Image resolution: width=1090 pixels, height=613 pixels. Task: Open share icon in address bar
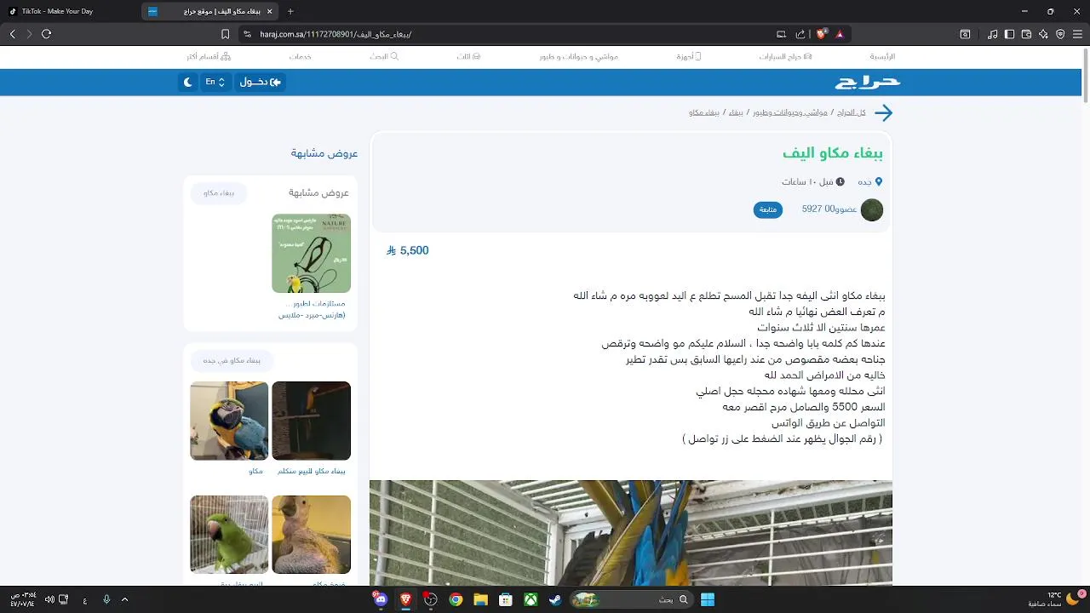point(800,34)
